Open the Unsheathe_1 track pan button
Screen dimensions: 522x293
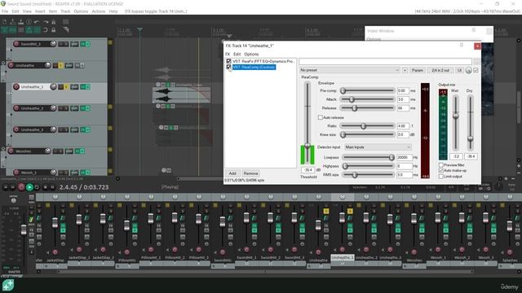pyautogui.click(x=74, y=87)
